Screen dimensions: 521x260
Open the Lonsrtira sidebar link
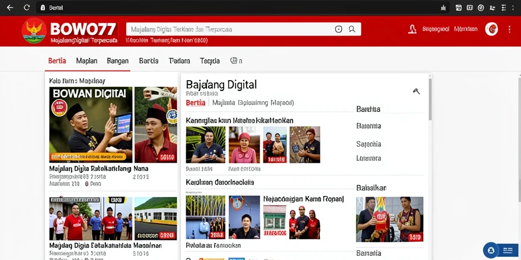coord(368,158)
